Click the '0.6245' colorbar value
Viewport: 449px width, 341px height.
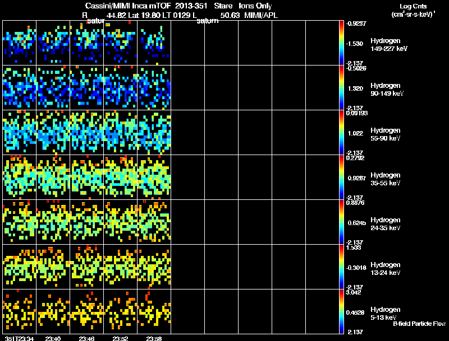coord(357,223)
